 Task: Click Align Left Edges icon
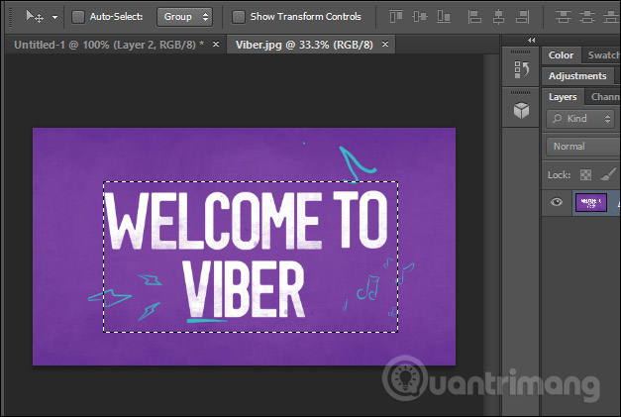click(x=474, y=17)
